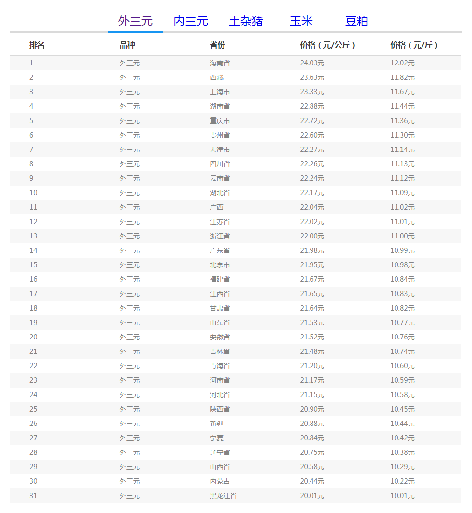Click the 西藏 row entry

[216, 77]
